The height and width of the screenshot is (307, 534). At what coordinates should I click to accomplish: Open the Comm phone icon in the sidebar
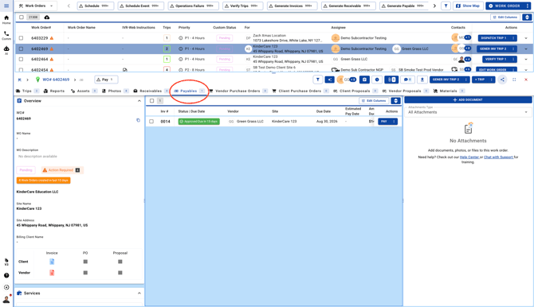tap(6, 35)
